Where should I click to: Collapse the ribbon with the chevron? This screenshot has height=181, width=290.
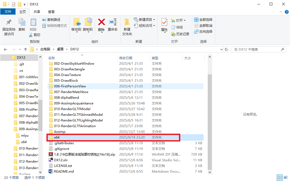pos(281,12)
